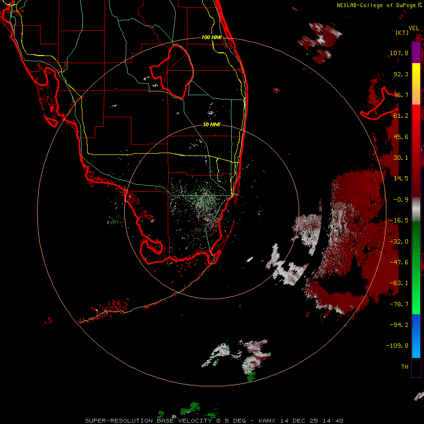Select the -78.7 velocity scale label
The image size is (424, 424).
tap(399, 304)
